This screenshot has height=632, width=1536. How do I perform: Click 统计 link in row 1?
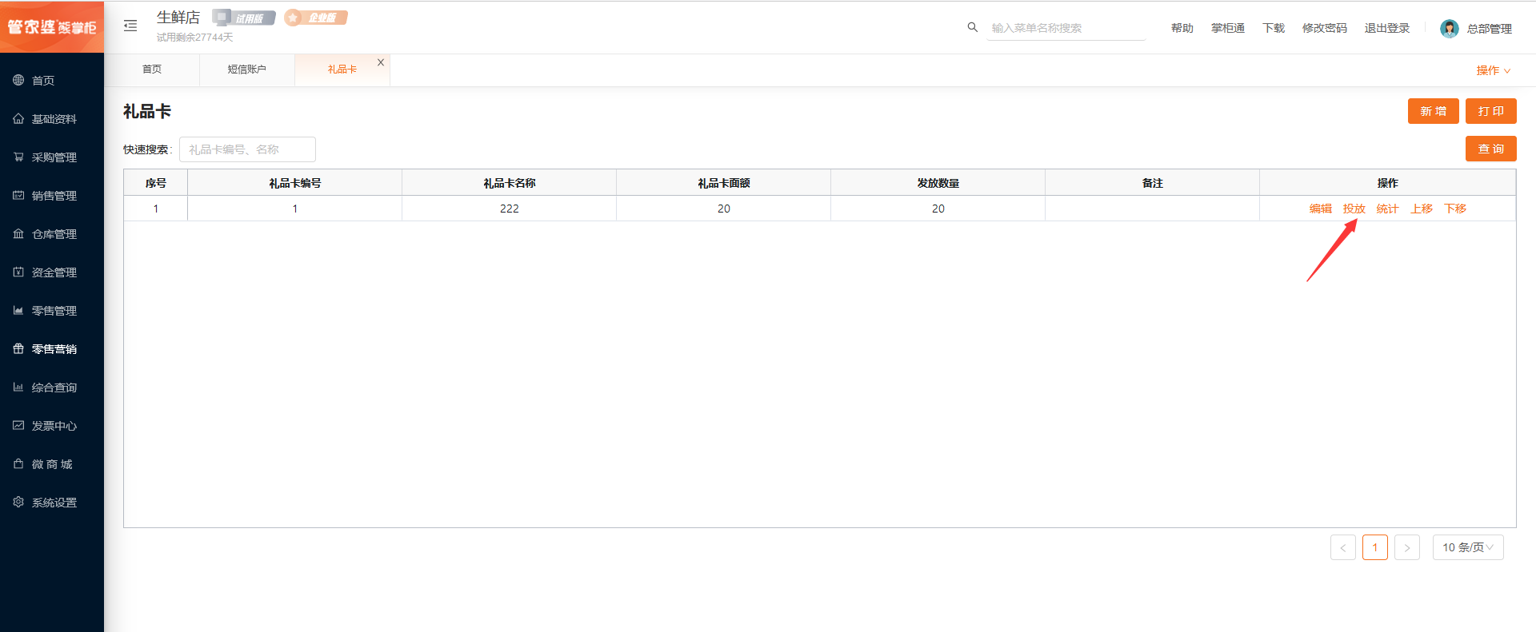(x=1388, y=209)
